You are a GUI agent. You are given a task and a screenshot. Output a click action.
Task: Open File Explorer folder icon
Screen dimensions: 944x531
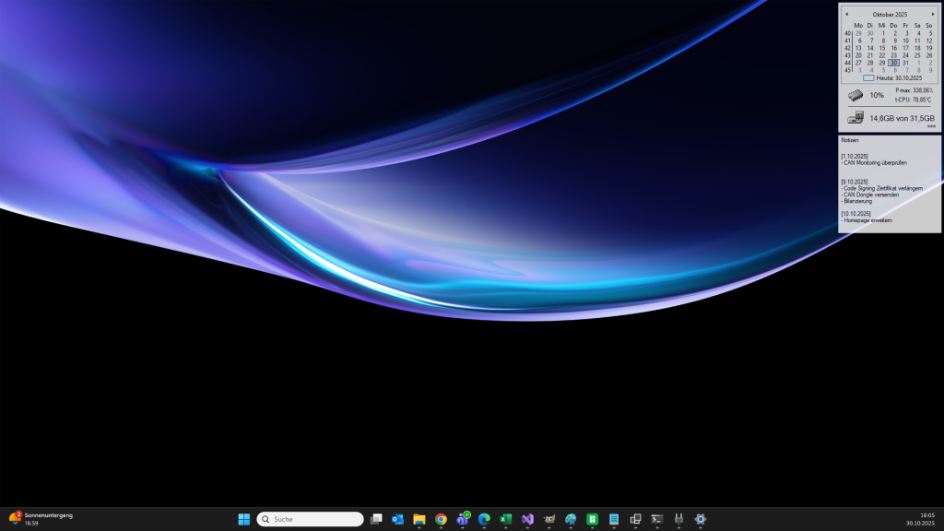(419, 519)
